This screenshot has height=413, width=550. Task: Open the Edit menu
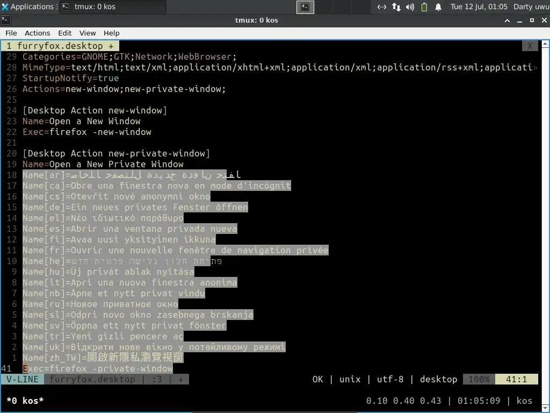coord(64,33)
